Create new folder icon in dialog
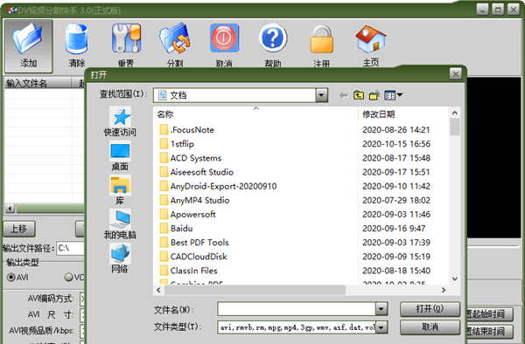Screen dimensions: 525x344 tap(374, 95)
